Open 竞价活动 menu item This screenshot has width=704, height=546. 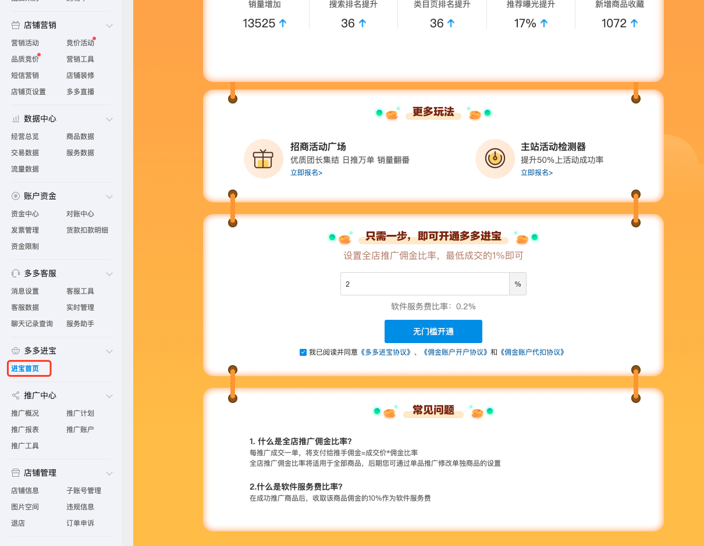pos(80,43)
